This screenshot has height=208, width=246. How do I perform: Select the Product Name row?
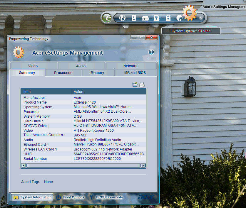coord(83,102)
